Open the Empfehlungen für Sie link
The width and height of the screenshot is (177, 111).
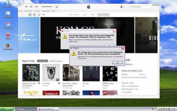130,89
